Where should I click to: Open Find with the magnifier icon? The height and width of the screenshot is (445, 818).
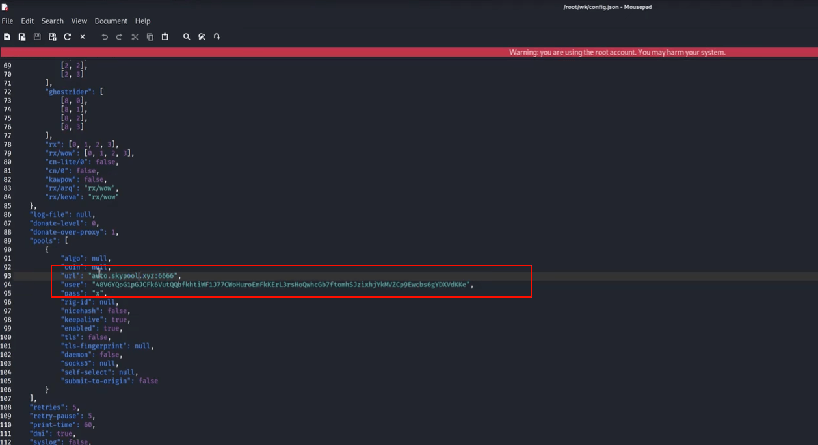point(187,37)
